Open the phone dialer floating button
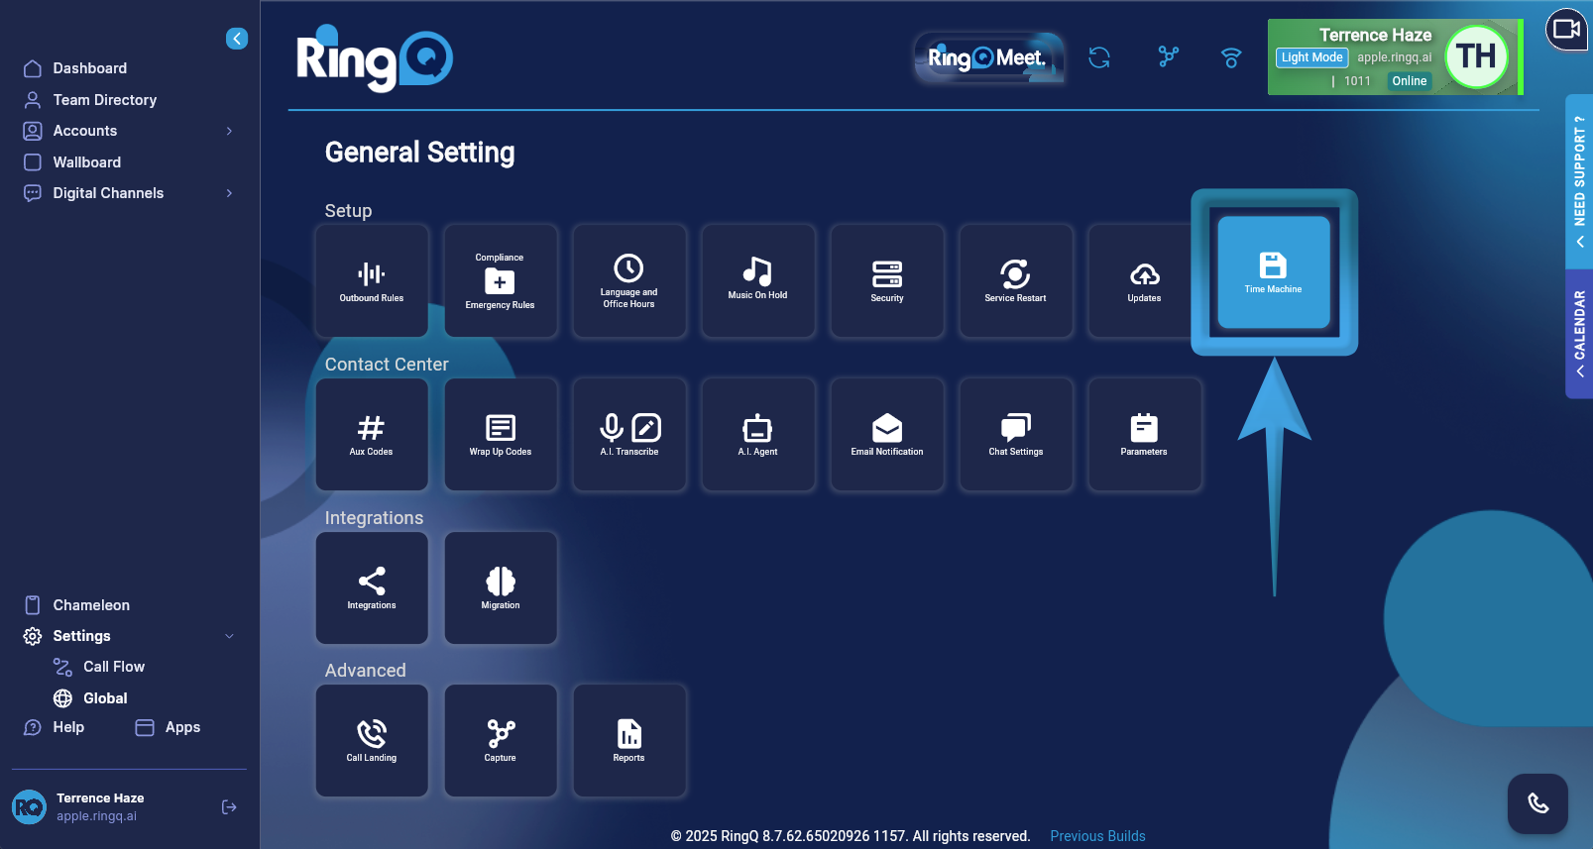The image size is (1593, 849). 1537,803
